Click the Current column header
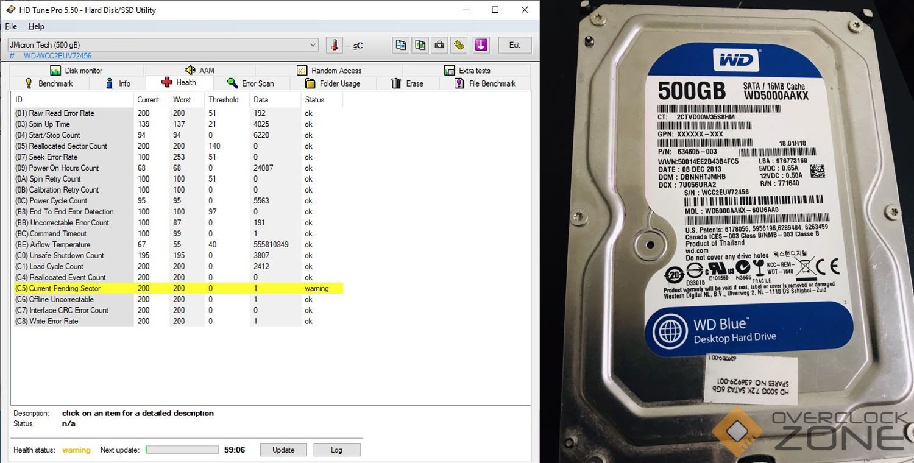Viewport: 914px width, 463px height. (151, 100)
